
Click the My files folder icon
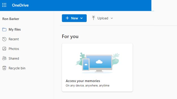(x=4, y=29)
